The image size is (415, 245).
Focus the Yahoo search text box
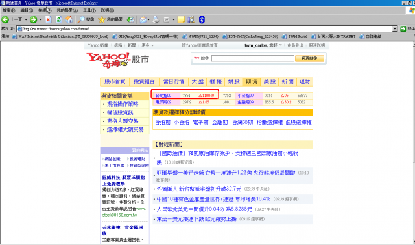coord(252,58)
